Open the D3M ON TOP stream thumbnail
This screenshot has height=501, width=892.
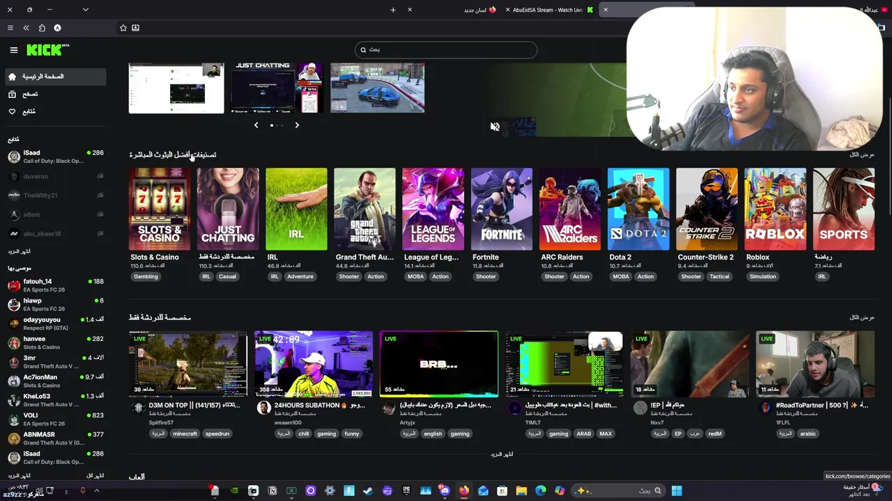pos(188,364)
